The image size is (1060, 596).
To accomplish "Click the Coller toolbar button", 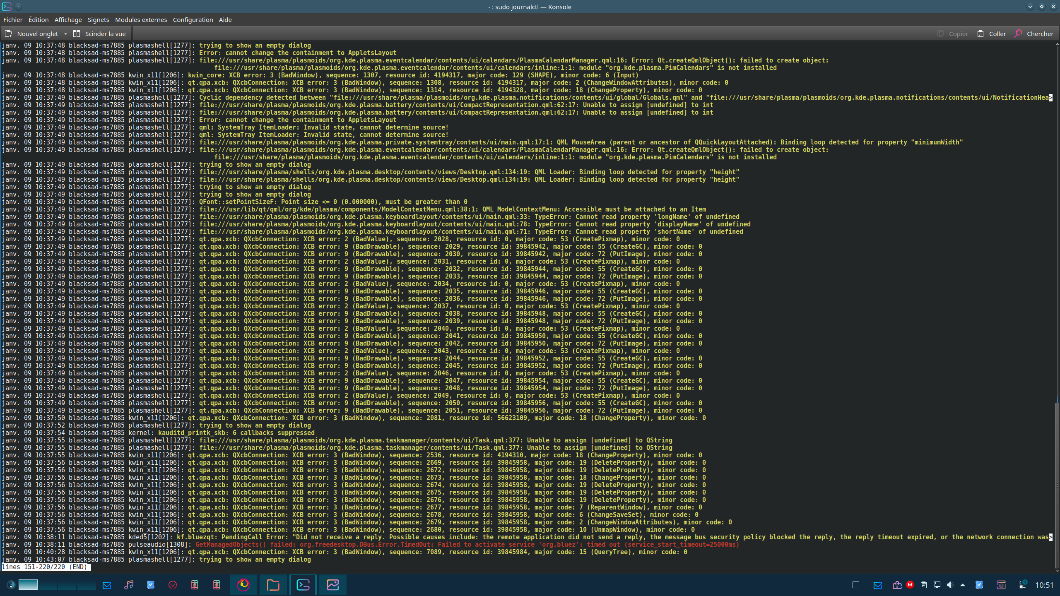I will (991, 34).
